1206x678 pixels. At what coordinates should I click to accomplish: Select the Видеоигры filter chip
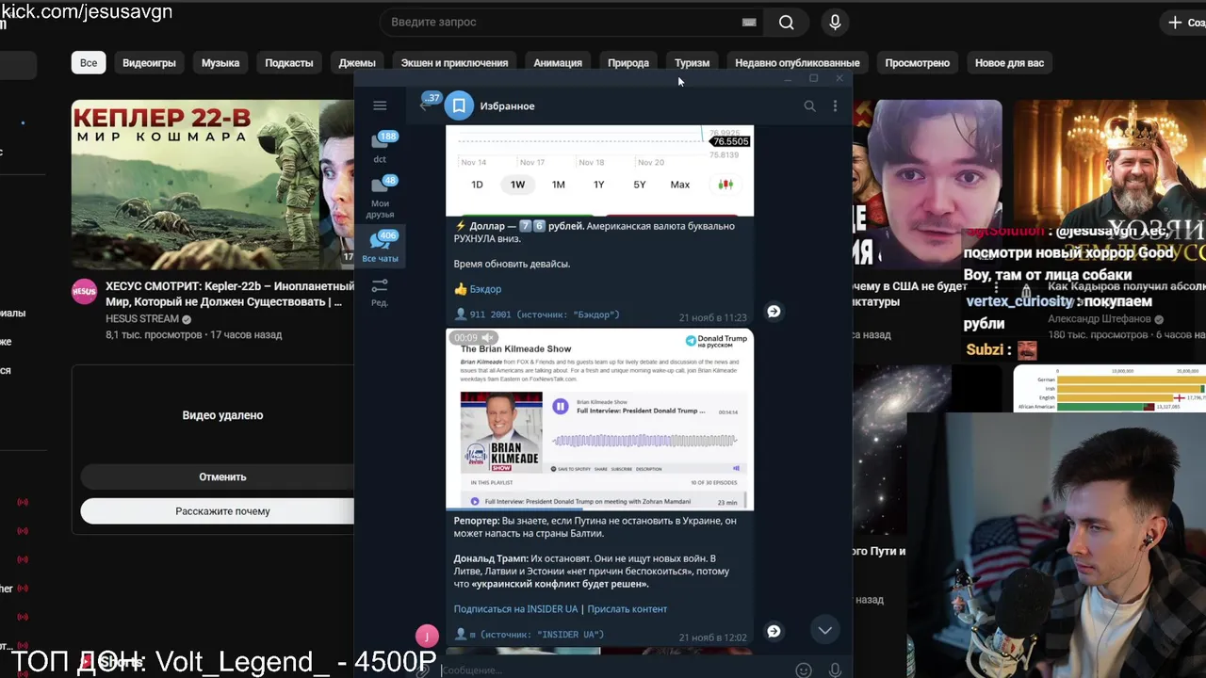[149, 63]
